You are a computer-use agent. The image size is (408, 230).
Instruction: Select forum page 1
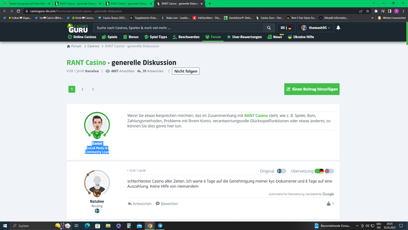coord(72,89)
